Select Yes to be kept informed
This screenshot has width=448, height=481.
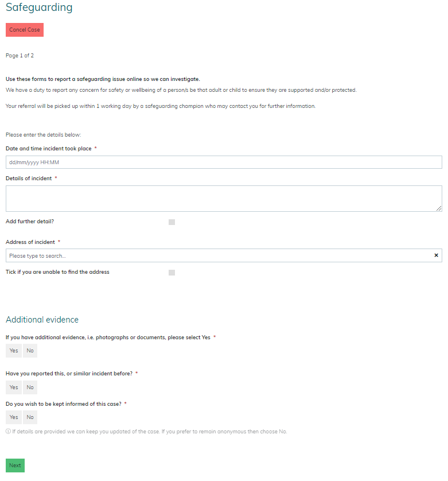click(x=14, y=417)
